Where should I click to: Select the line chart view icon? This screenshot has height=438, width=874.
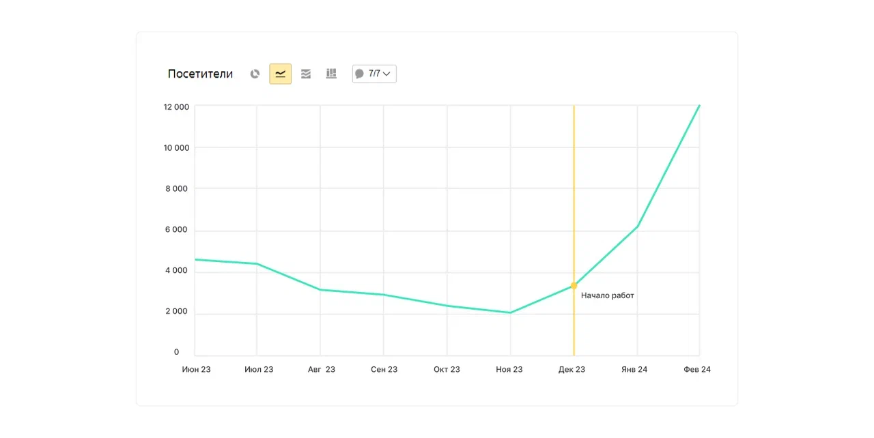[281, 74]
